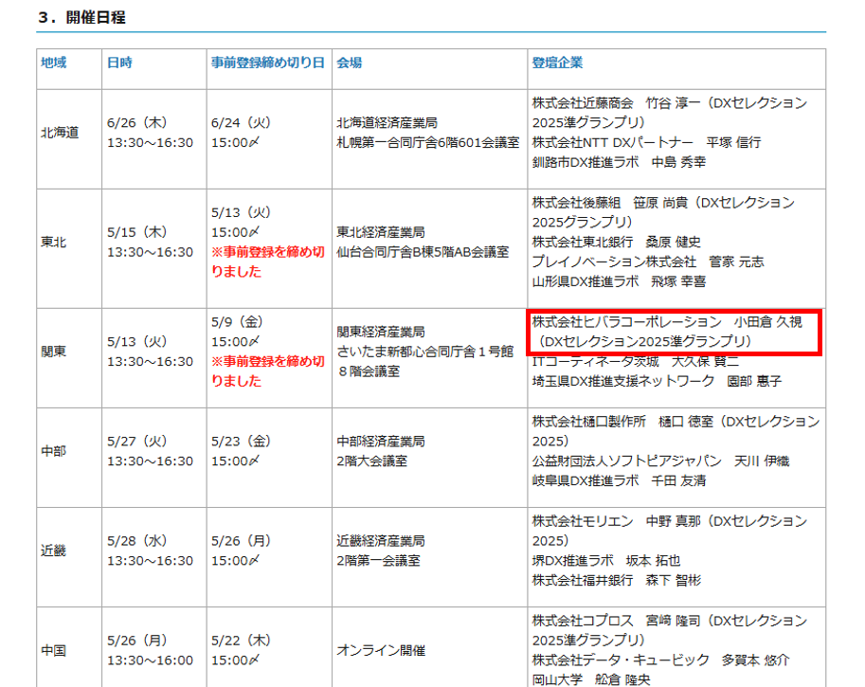Screen dimensions: 865x687
Task: Click red closed-registration notice in 関東 row
Action: pos(268,371)
